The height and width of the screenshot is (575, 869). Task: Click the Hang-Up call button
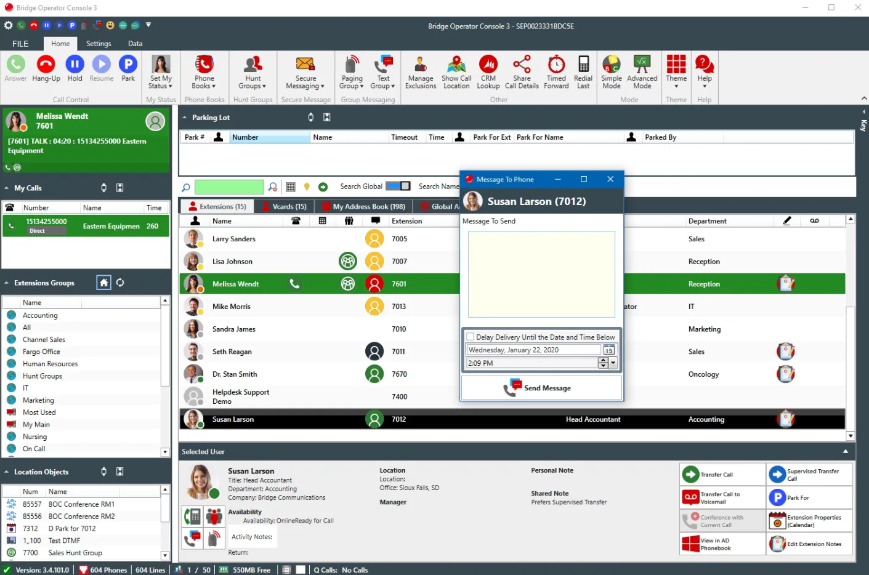(46, 68)
